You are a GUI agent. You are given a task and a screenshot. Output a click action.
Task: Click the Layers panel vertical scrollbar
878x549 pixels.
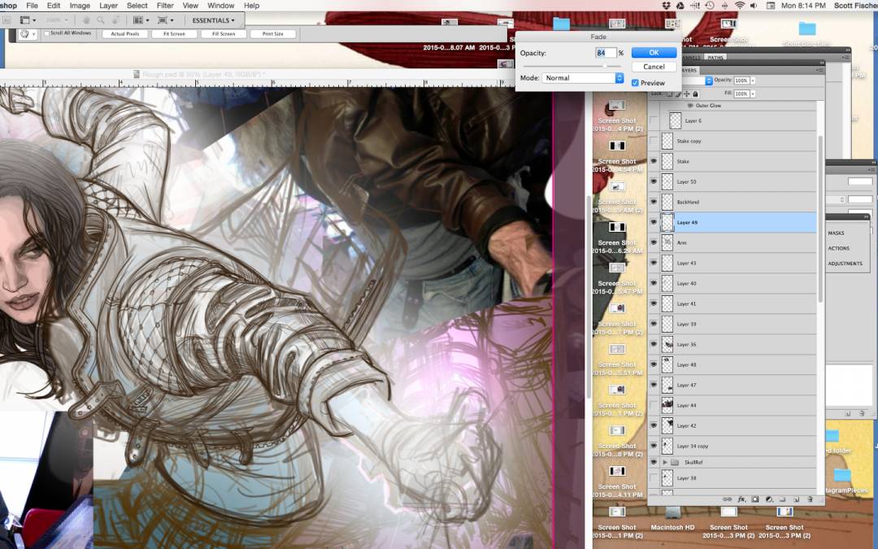coord(820,219)
